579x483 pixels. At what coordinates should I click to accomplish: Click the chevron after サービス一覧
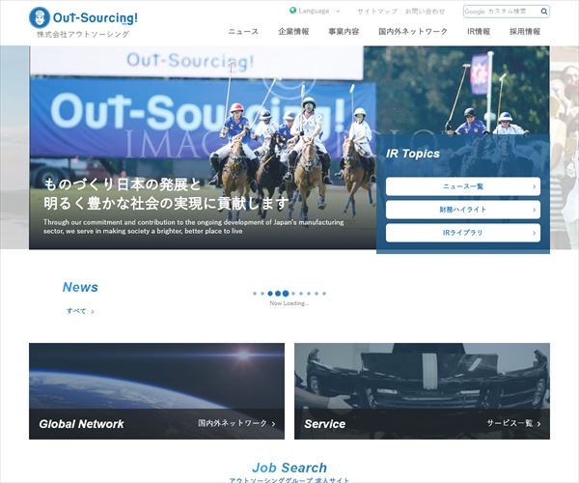(x=539, y=424)
